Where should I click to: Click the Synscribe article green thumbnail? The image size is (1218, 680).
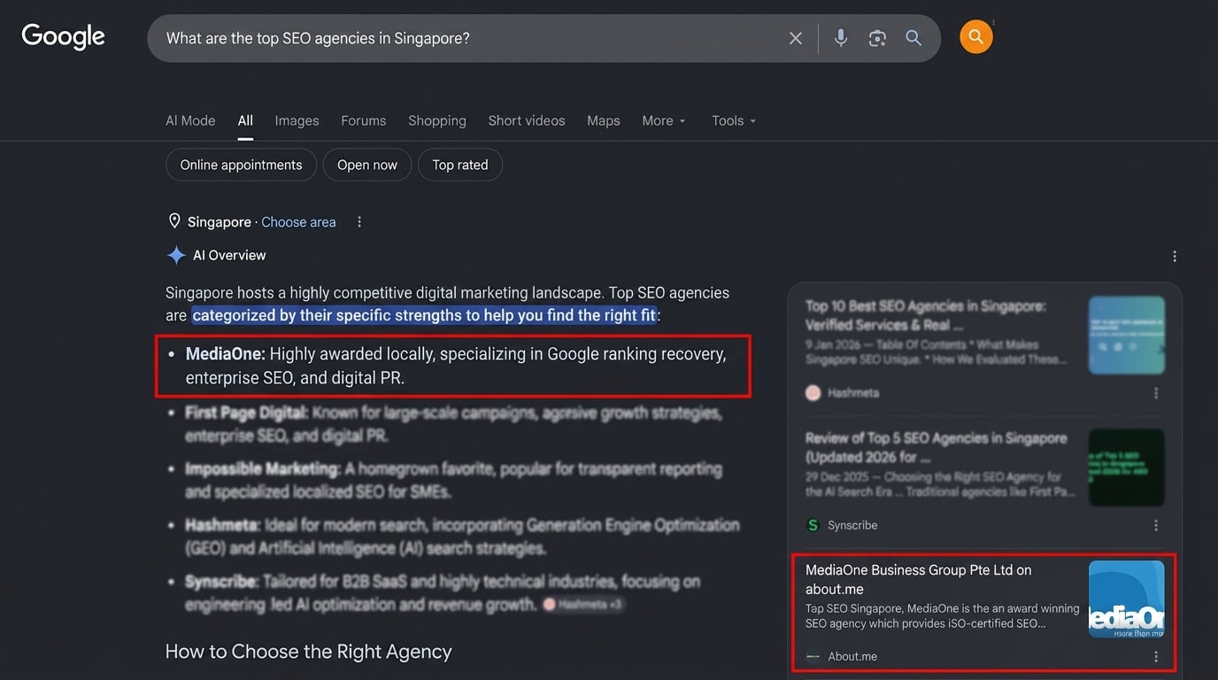click(1126, 467)
